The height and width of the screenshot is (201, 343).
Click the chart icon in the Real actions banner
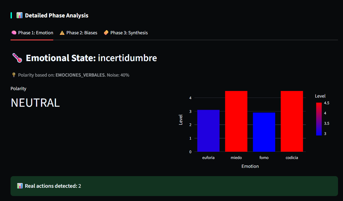coord(20,186)
